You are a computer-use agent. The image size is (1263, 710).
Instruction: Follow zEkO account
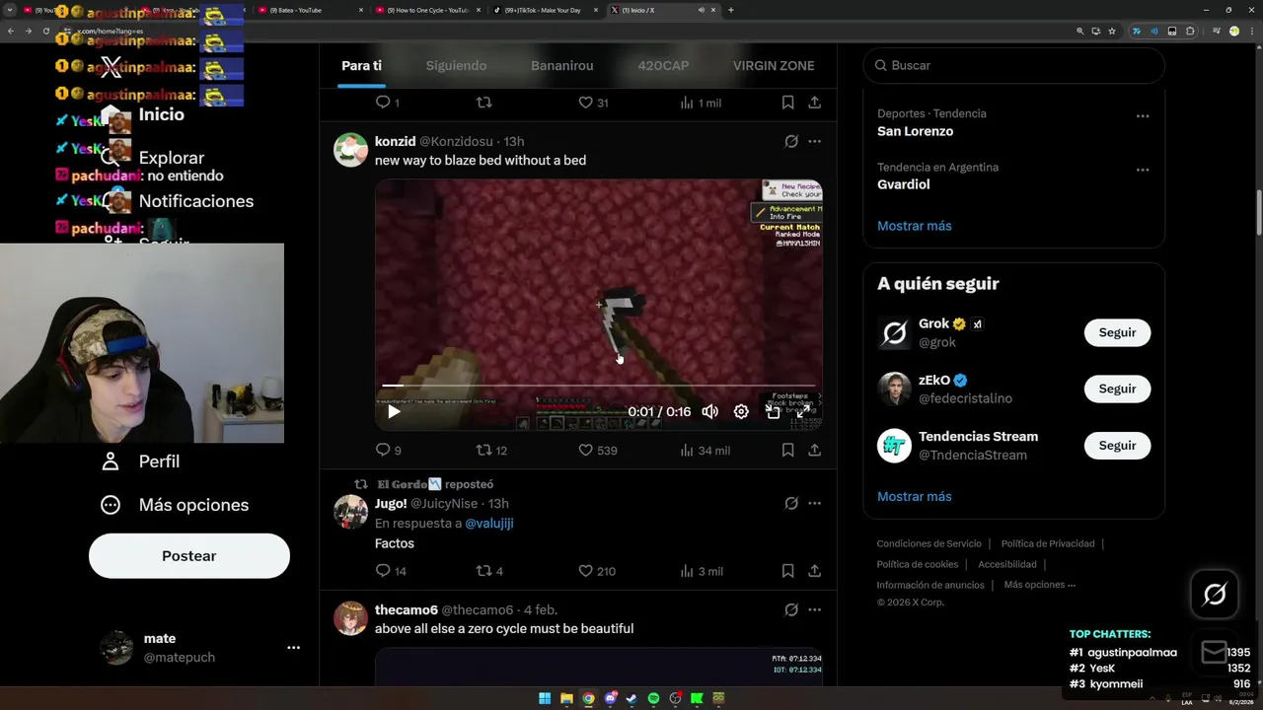(x=1117, y=389)
